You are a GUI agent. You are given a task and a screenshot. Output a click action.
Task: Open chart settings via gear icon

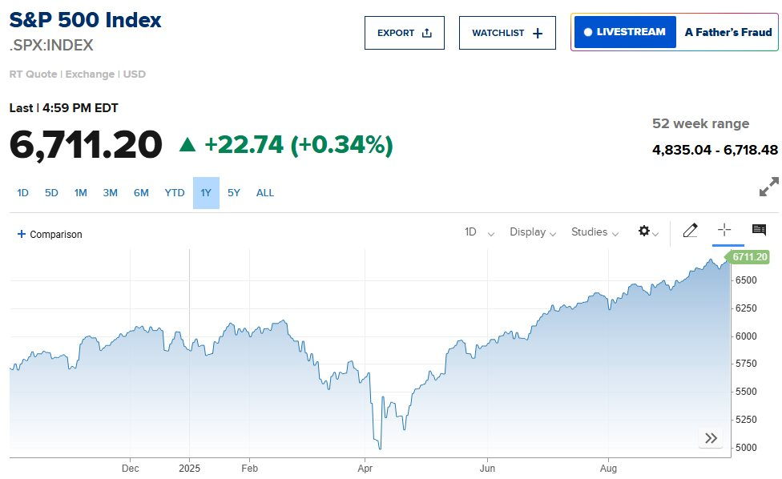click(x=645, y=231)
